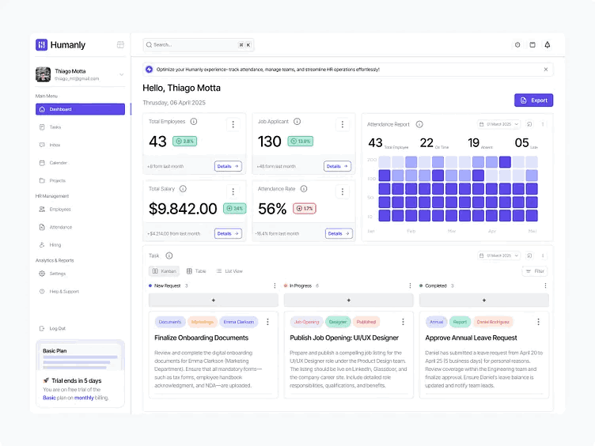The image size is (595, 446).
Task: Open Attendance Report date dropdown
Action: coord(498,124)
